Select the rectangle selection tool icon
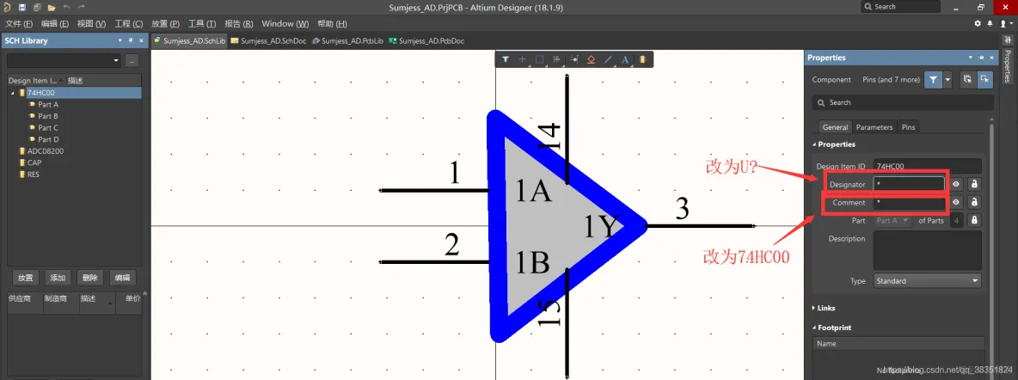Viewport: 1018px width, 380px height. point(539,59)
